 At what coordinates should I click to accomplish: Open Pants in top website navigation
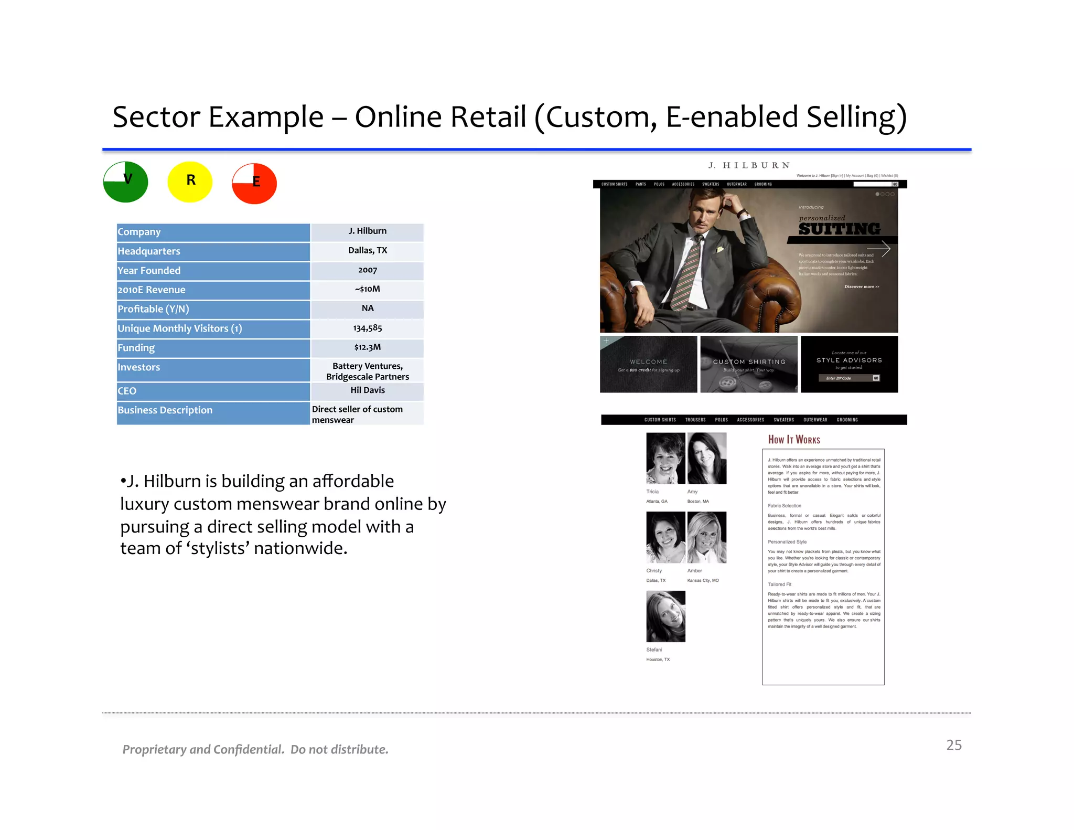point(641,184)
